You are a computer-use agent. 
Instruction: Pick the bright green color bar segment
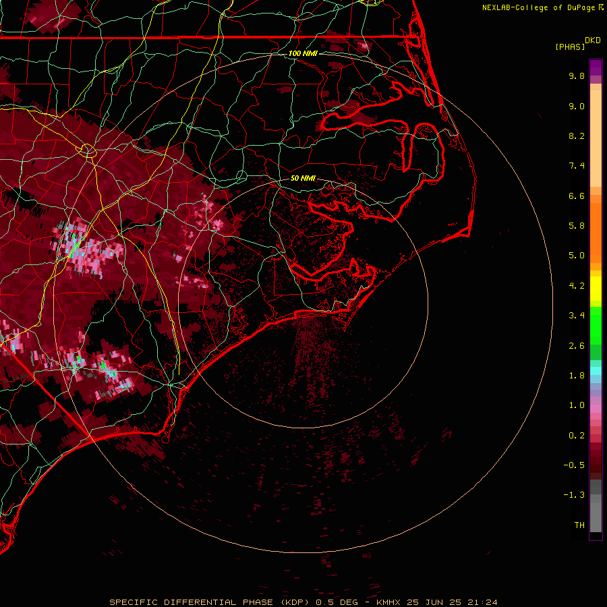(x=596, y=325)
